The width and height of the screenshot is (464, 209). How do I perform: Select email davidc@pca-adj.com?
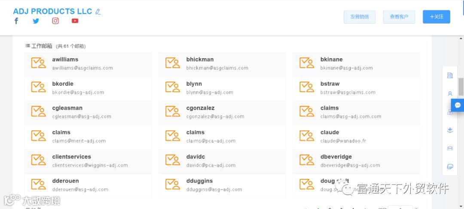[x=211, y=165]
